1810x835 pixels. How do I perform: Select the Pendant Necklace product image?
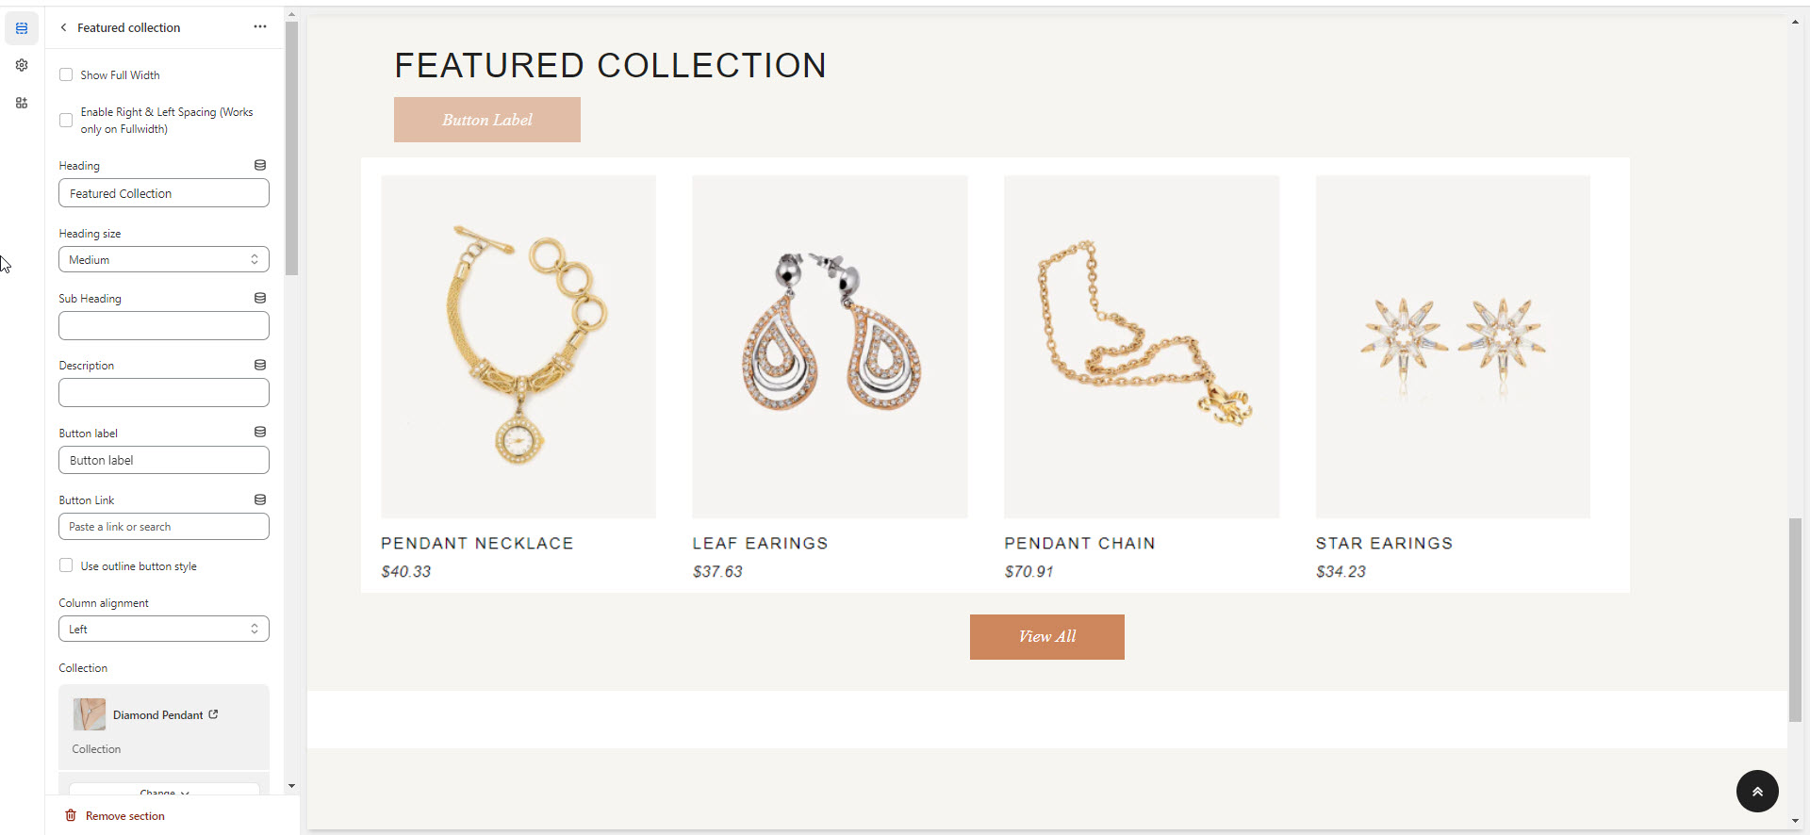click(x=518, y=346)
